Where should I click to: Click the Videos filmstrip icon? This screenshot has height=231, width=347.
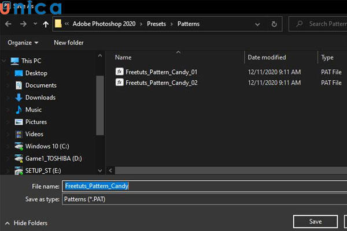(19, 134)
